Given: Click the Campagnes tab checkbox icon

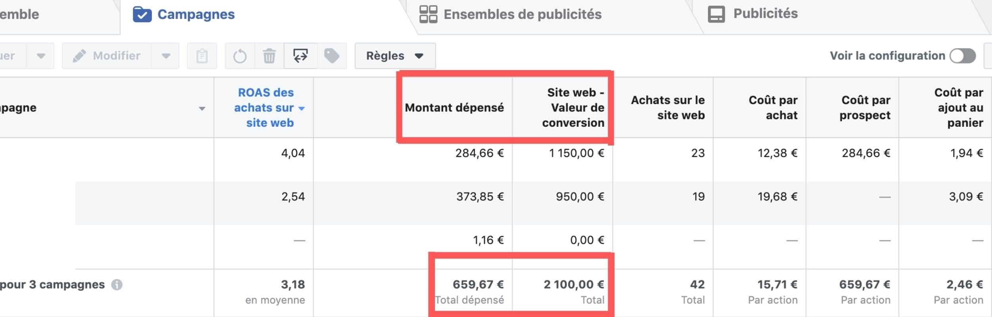Looking at the screenshot, I should click(142, 15).
